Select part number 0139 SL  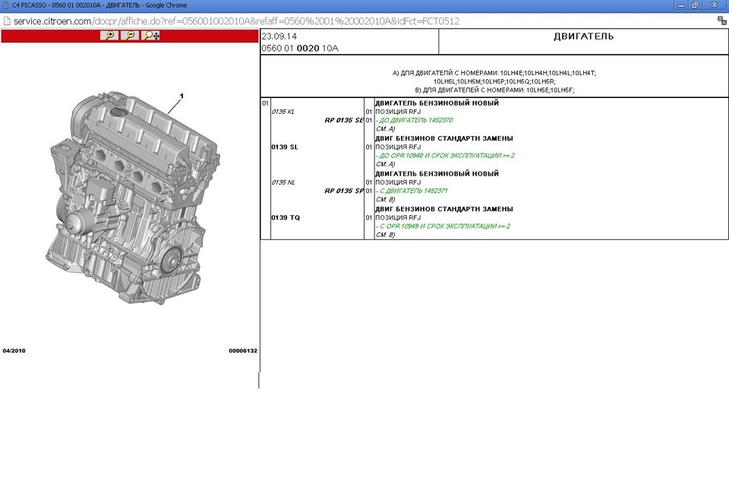point(284,147)
